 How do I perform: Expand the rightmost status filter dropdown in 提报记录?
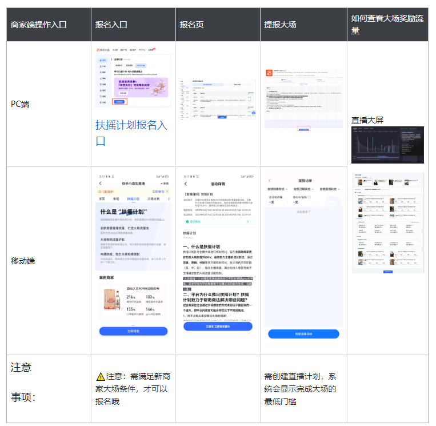330,189
